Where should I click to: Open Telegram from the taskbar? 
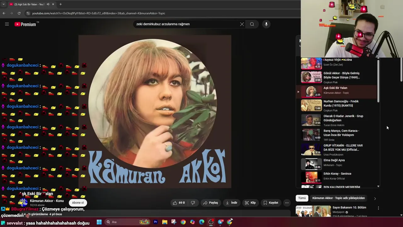[220, 222]
